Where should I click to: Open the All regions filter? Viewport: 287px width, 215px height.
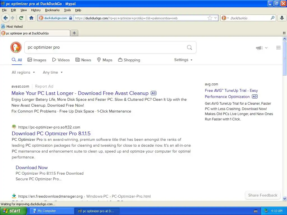(23, 73)
